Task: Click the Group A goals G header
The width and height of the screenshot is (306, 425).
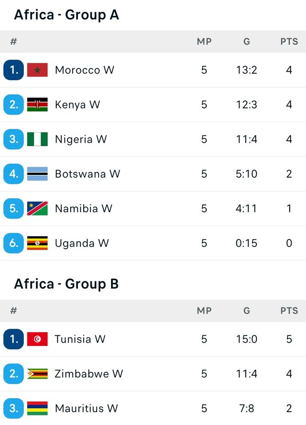Action: click(x=247, y=42)
